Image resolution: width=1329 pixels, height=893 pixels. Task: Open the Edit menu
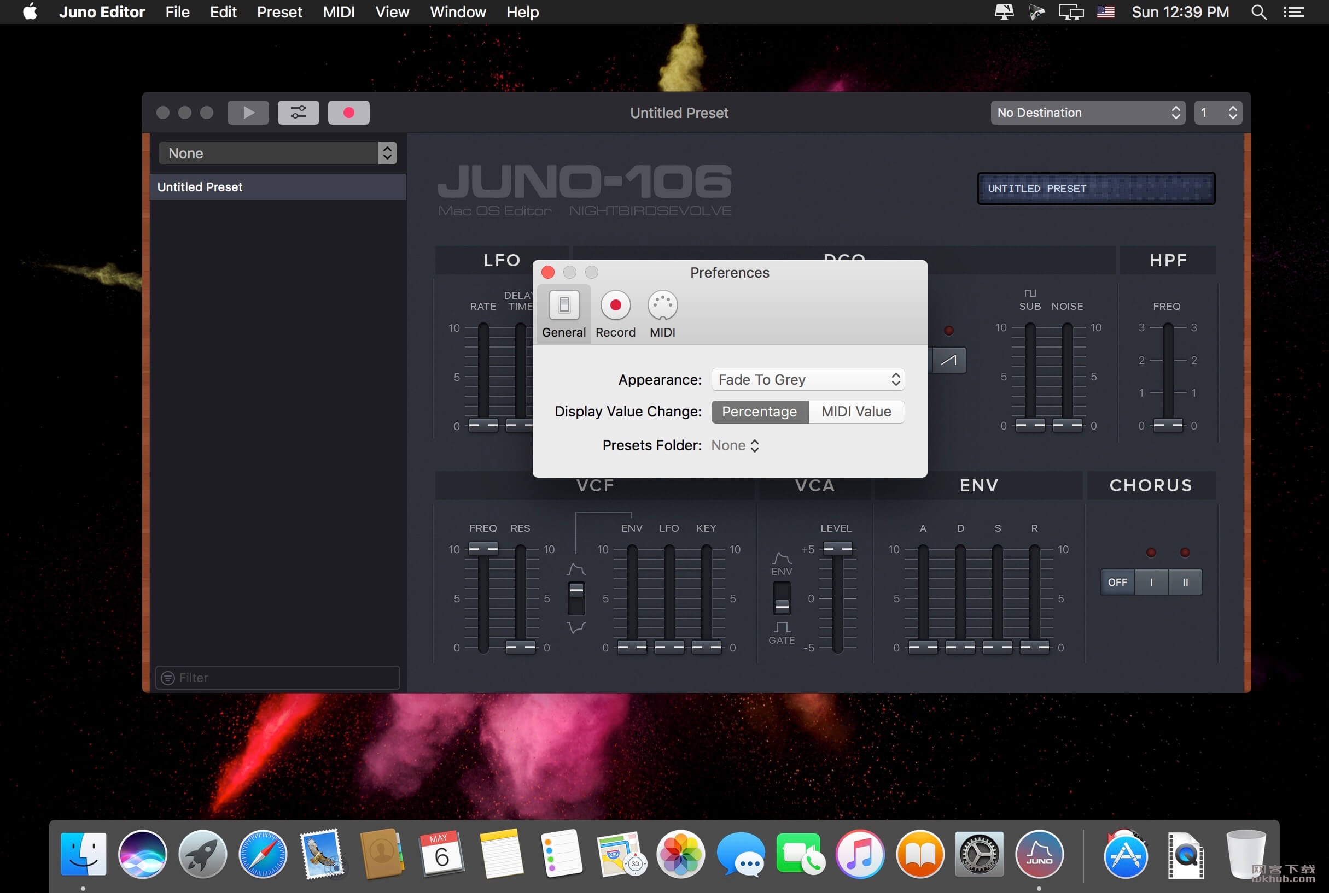[223, 12]
